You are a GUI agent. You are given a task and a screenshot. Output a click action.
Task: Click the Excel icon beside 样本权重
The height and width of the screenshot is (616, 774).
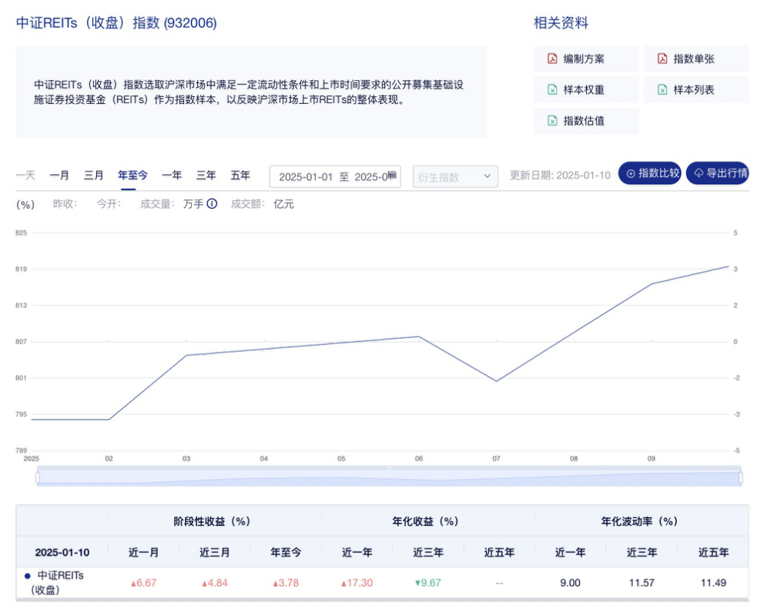point(552,90)
